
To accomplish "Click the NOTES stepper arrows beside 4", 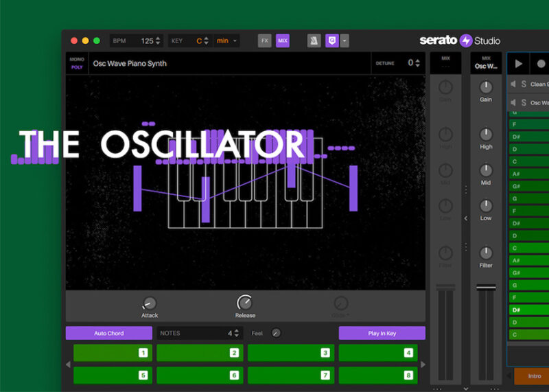I will [237, 333].
